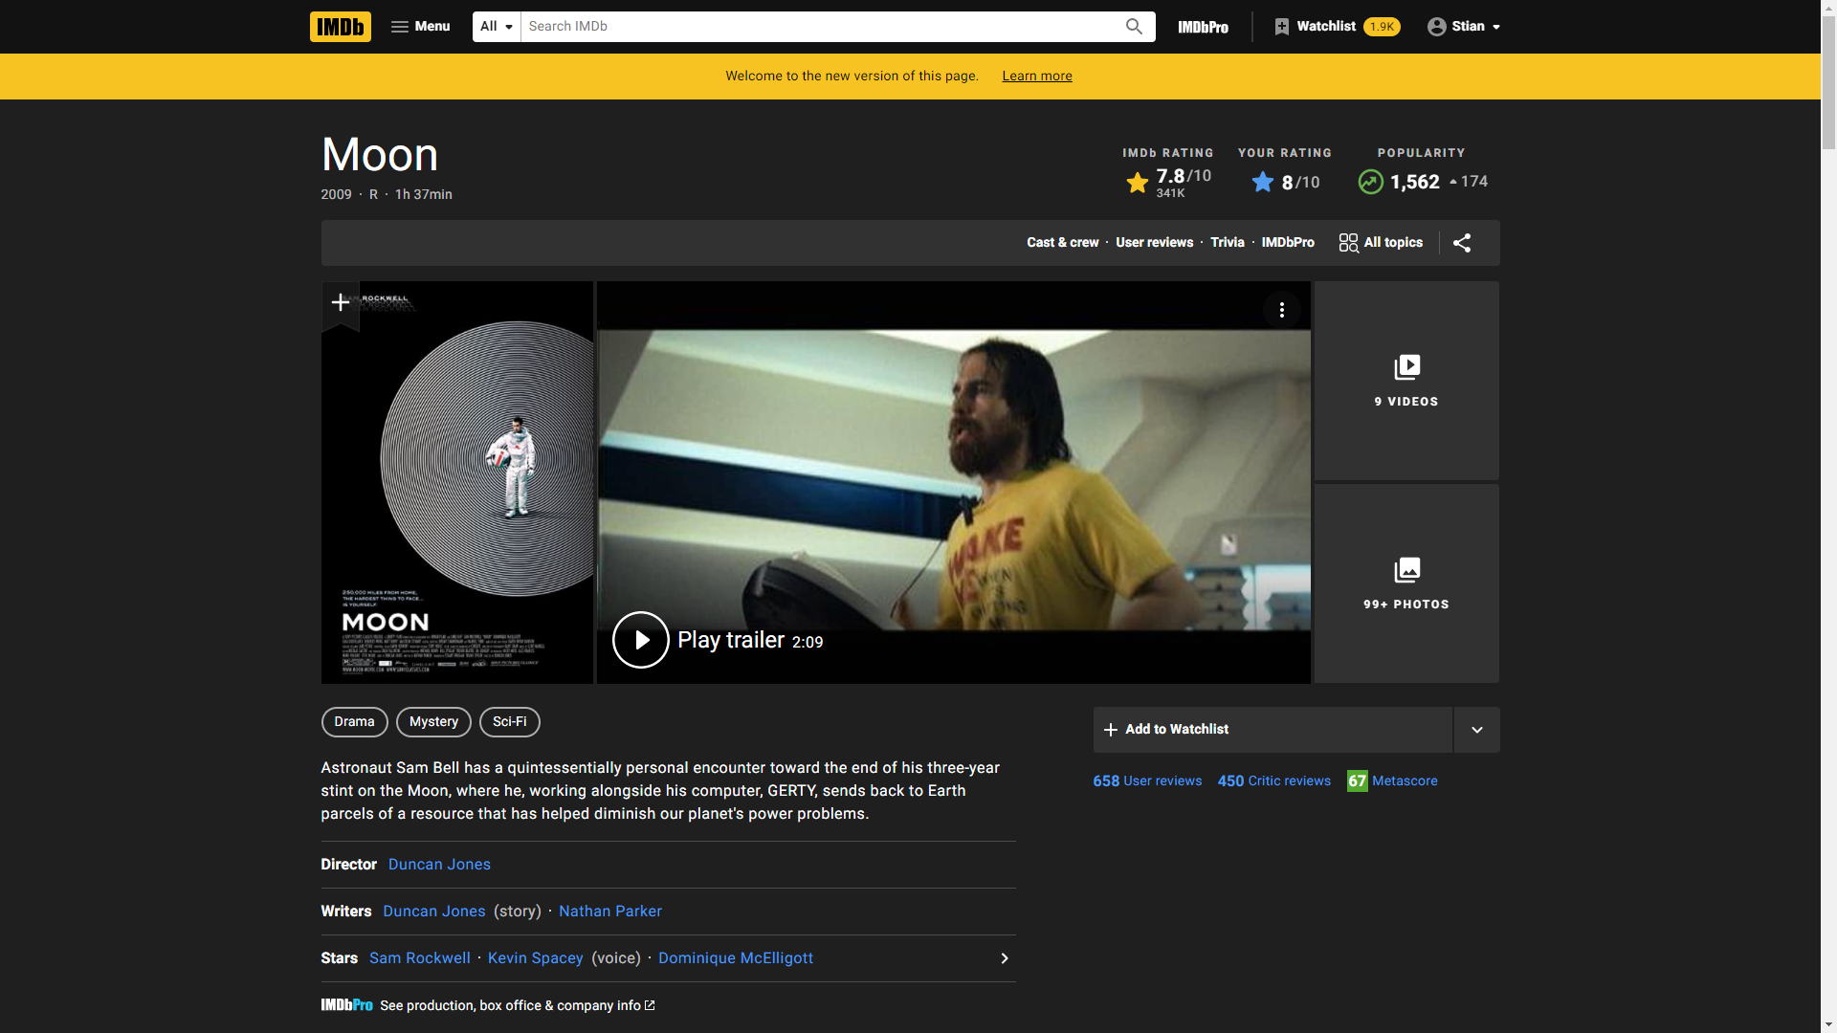
Task: Click the popularity trending icon
Action: (1370, 182)
